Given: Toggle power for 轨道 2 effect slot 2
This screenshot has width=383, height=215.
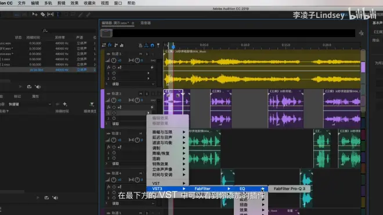Looking at the screenshot, I should pyautogui.click(x=114, y=118).
